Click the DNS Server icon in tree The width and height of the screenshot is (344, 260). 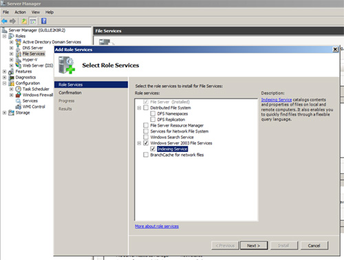click(18, 48)
